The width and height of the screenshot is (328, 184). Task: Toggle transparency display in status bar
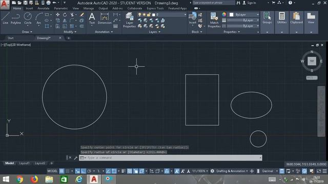pyautogui.click(x=130, y=171)
